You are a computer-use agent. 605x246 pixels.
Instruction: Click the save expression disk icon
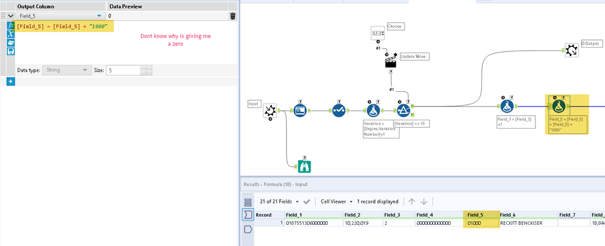[x=11, y=51]
